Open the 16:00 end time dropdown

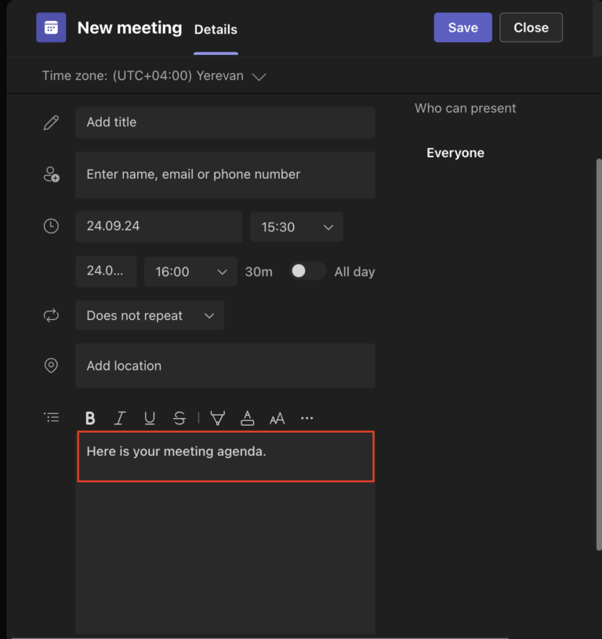pyautogui.click(x=190, y=272)
